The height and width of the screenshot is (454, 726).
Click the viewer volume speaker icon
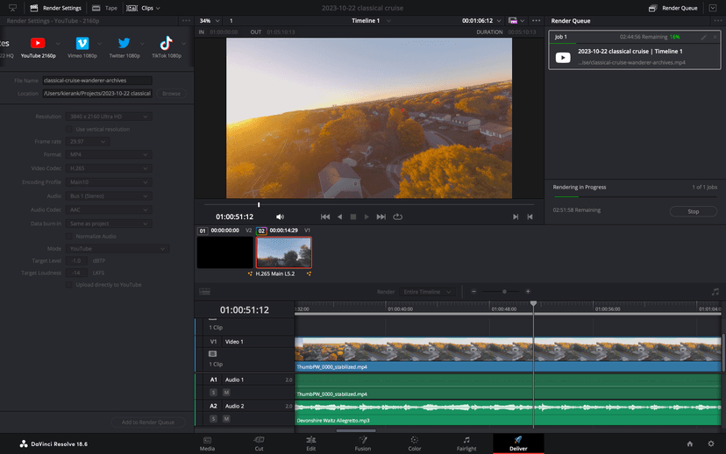pyautogui.click(x=281, y=216)
